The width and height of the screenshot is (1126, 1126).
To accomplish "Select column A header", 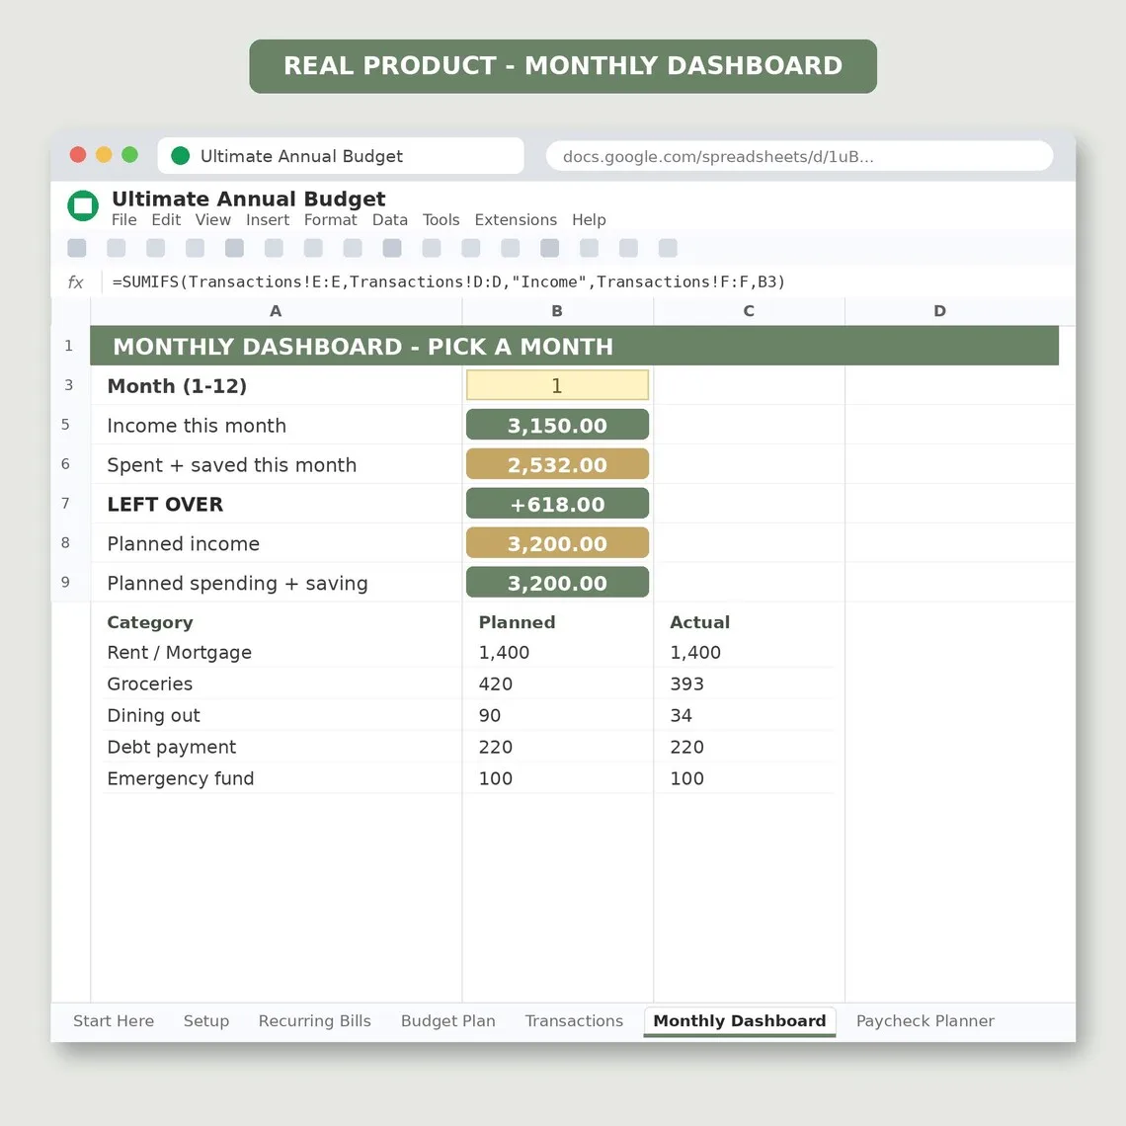I will pos(276,311).
